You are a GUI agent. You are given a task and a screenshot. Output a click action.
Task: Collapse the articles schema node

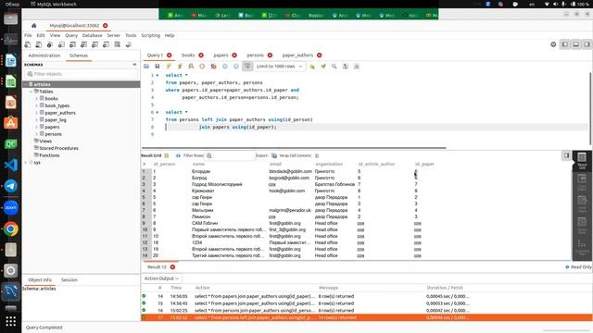click(26, 84)
